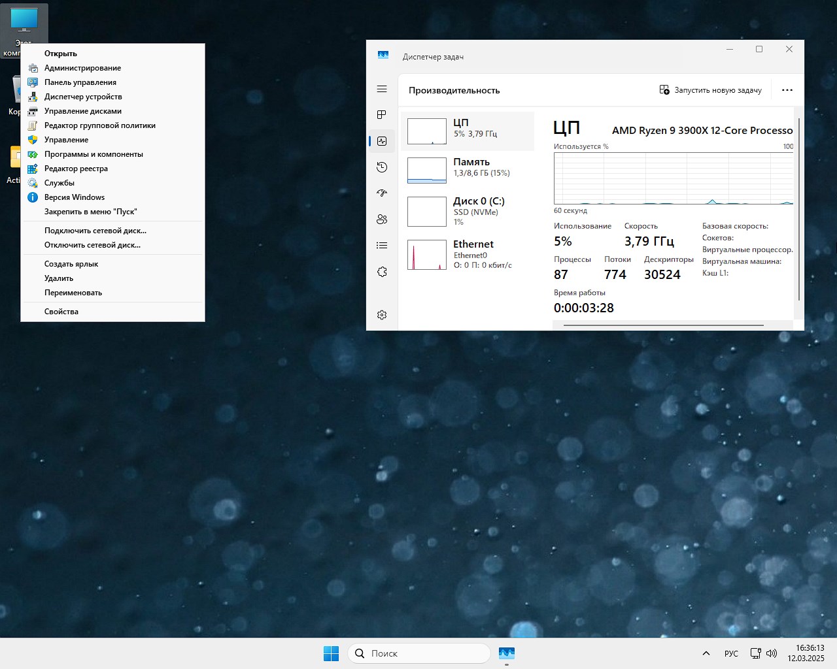Open Редактор реестра from context menu
This screenshot has width=837, height=669.
point(76,169)
